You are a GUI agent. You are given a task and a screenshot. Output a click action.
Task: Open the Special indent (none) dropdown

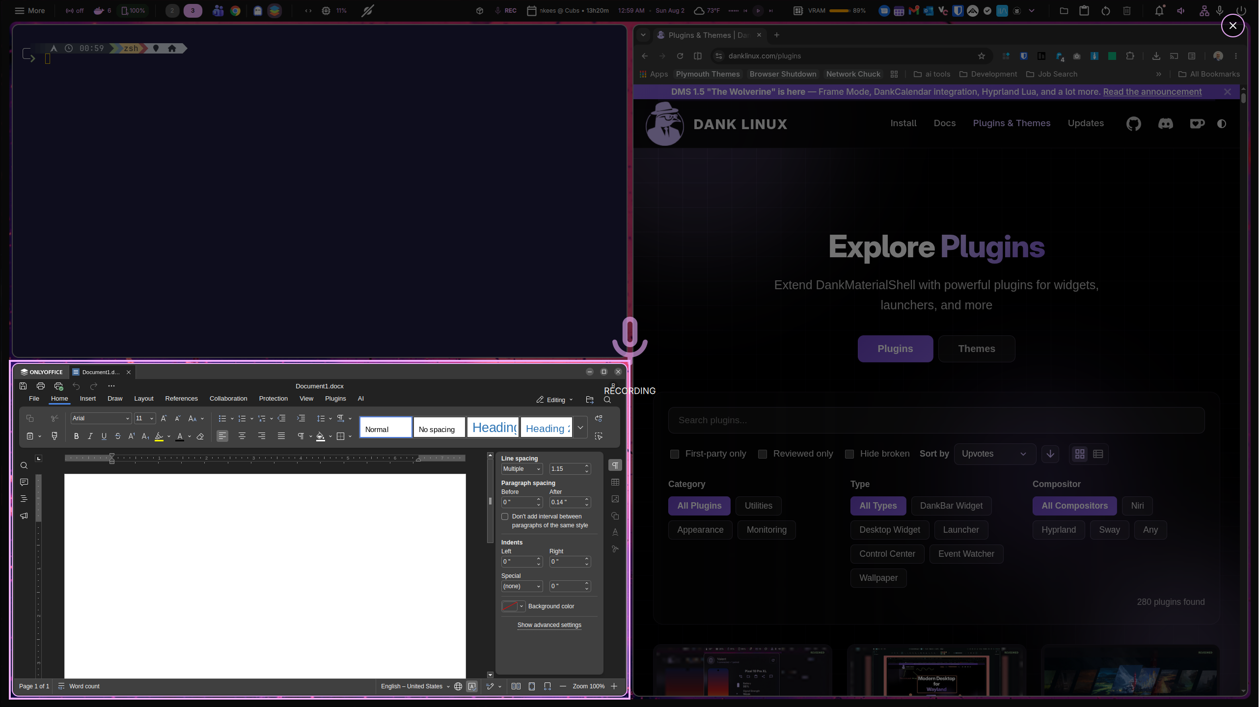(522, 586)
